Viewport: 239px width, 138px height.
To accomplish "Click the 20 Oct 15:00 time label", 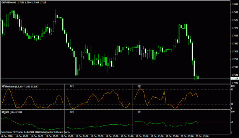I will 202,136.
